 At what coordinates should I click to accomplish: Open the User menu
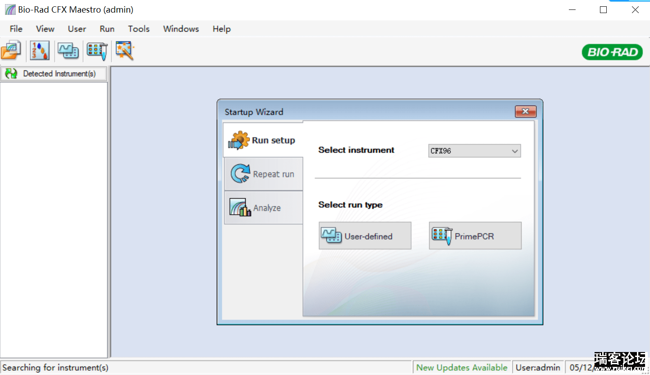click(77, 29)
